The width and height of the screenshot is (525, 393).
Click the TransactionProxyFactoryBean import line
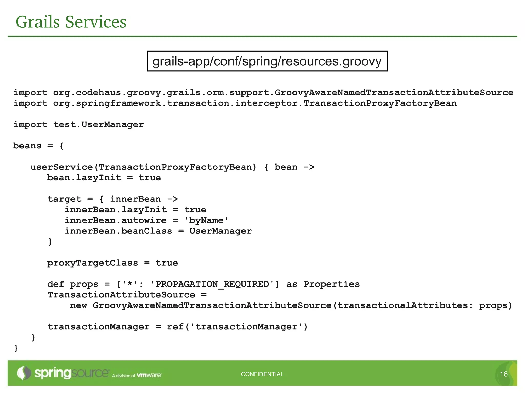click(235, 103)
